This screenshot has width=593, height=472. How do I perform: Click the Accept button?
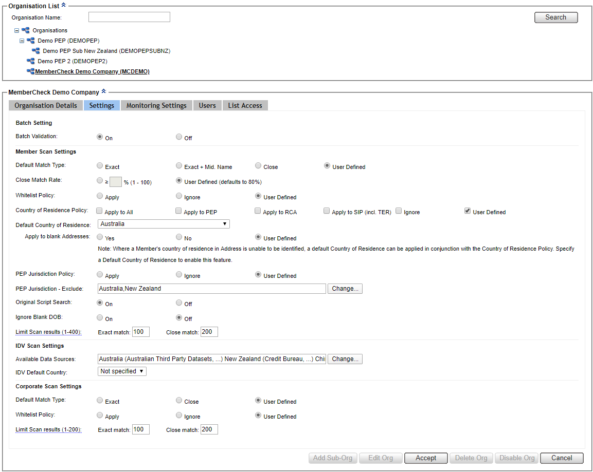click(x=426, y=458)
